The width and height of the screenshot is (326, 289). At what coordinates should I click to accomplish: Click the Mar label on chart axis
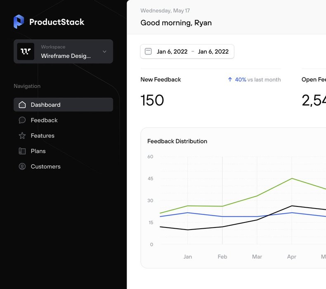257,257
